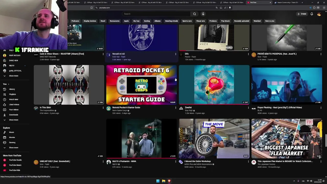Select the Watched filter chip
Screen dimensions: 327x184
(x=257, y=21)
